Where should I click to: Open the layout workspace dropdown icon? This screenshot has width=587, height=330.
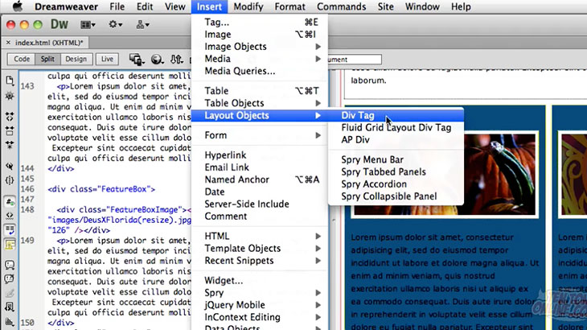click(88, 25)
